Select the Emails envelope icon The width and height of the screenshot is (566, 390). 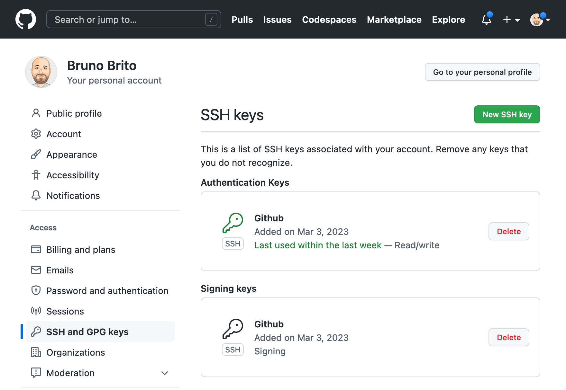36,270
